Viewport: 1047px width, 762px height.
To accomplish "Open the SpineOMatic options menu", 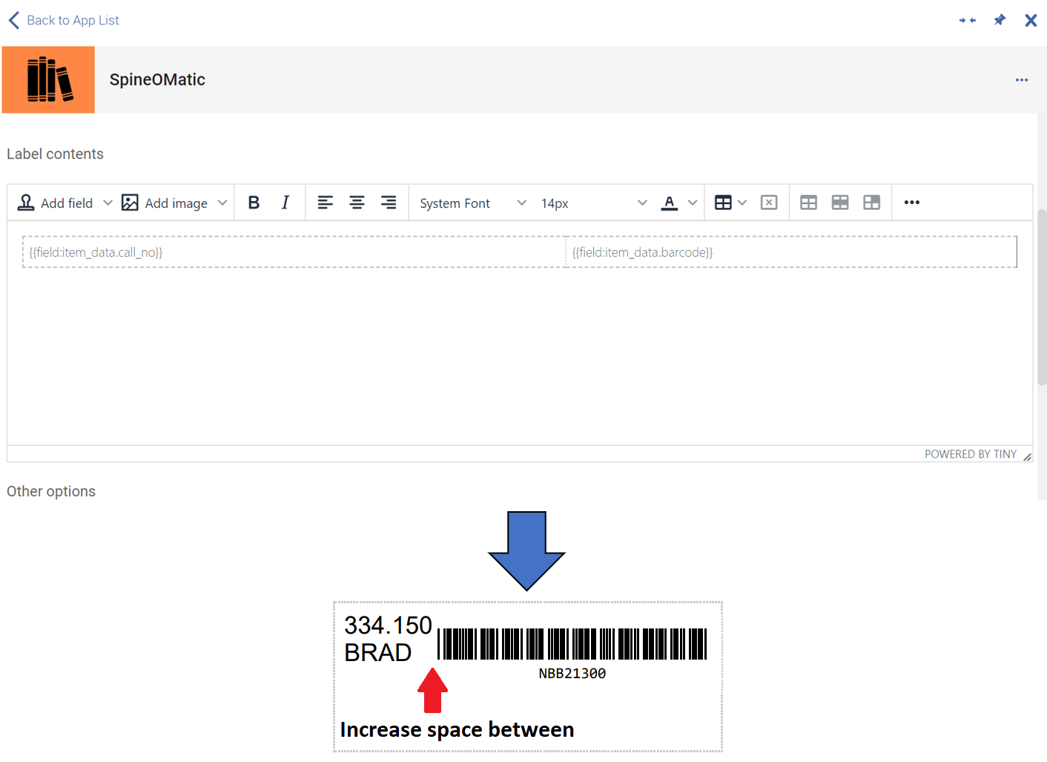I will [1022, 79].
